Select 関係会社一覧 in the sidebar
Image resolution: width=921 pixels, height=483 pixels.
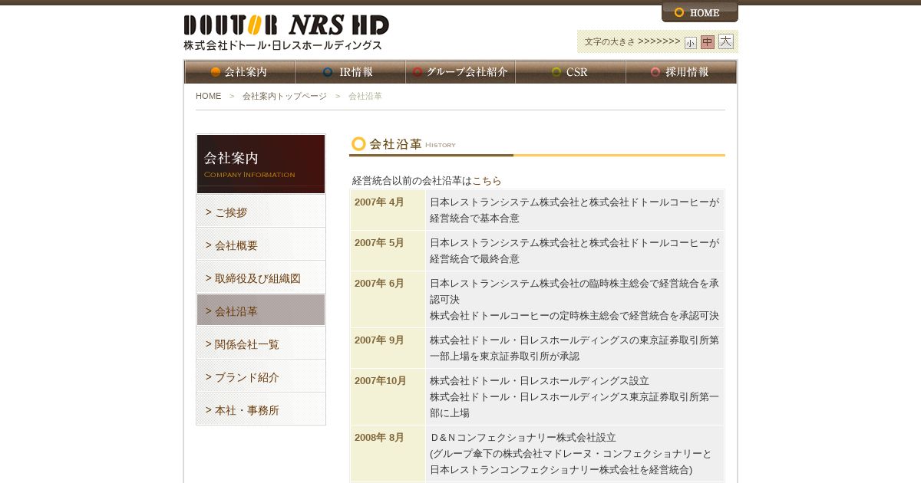[261, 343]
